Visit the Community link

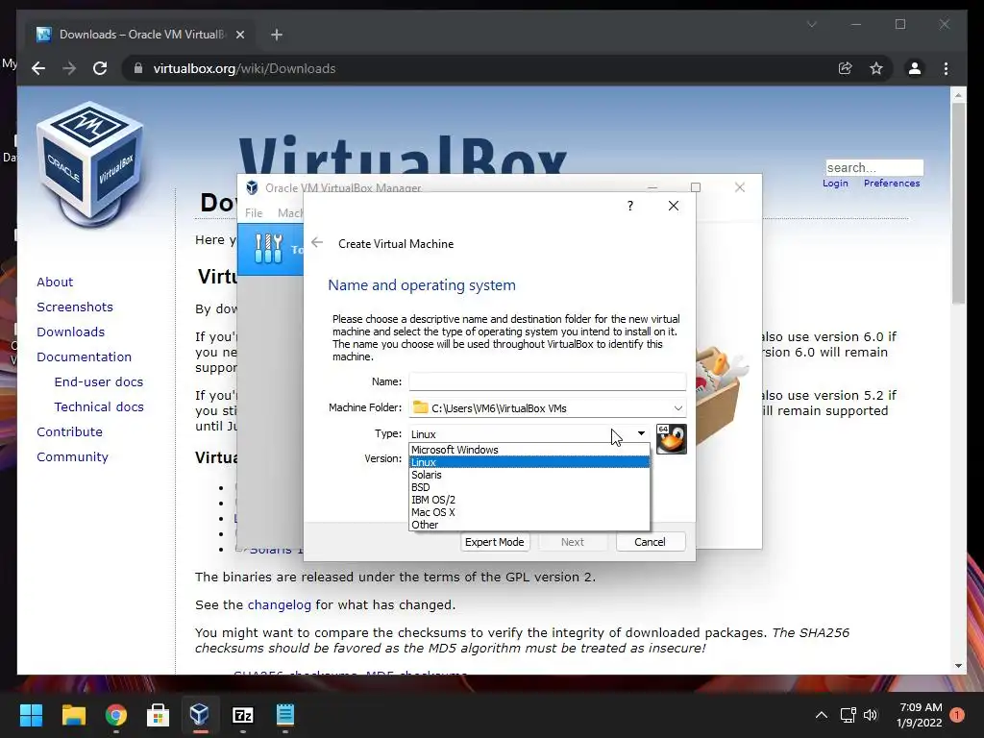point(72,456)
